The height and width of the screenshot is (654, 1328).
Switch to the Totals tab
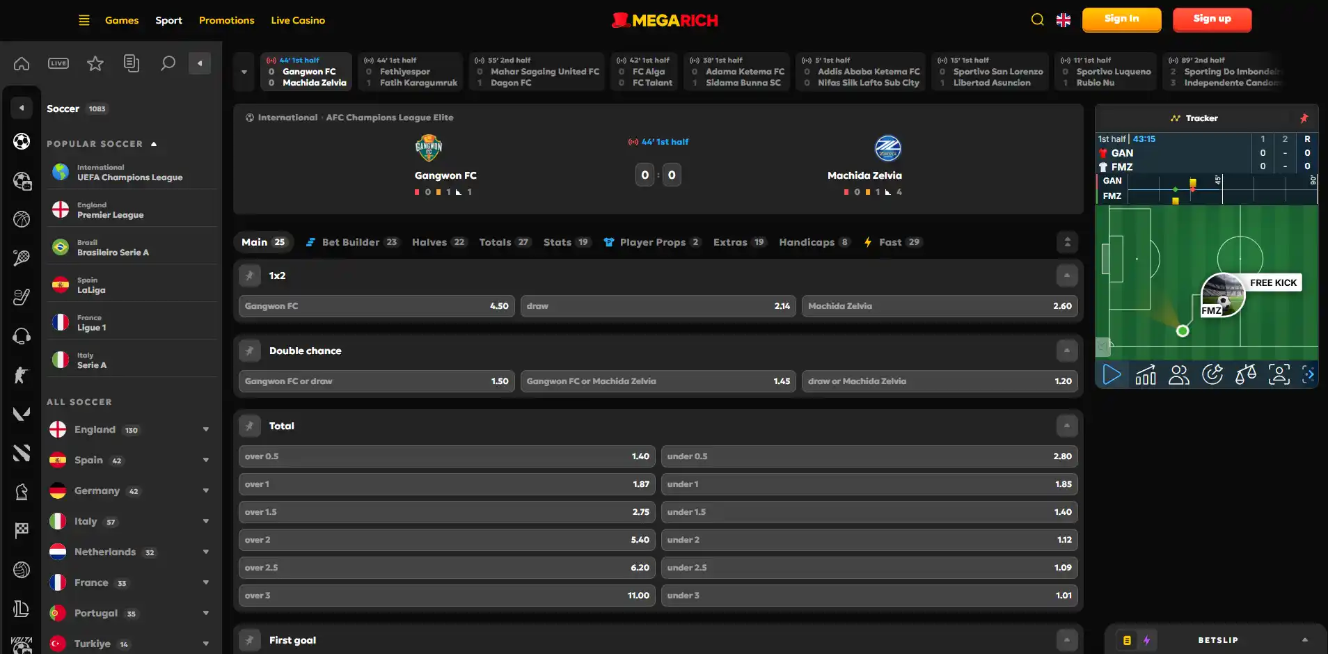click(x=505, y=242)
